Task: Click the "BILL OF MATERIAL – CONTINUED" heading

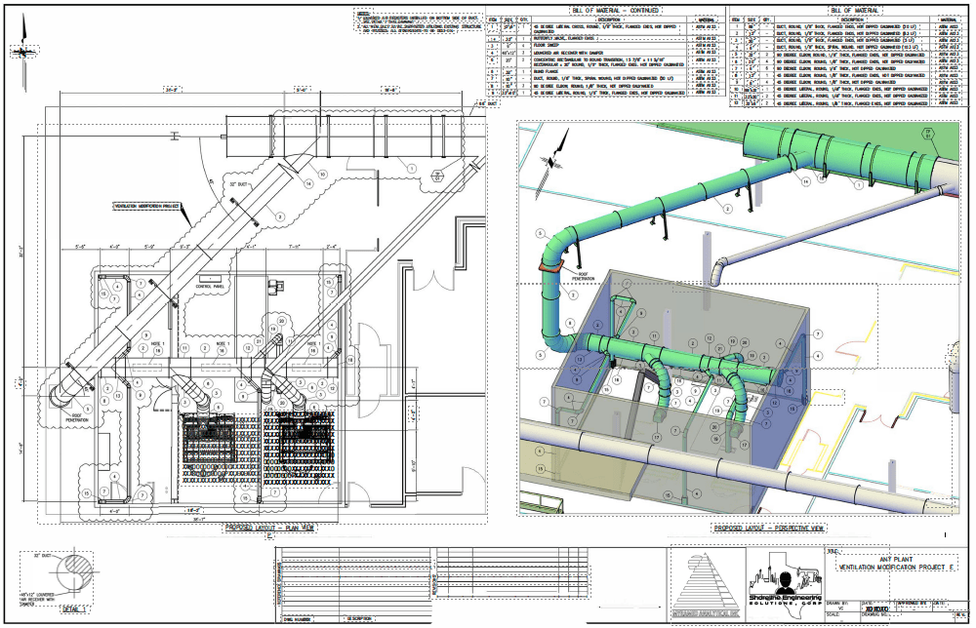Action: click(616, 11)
